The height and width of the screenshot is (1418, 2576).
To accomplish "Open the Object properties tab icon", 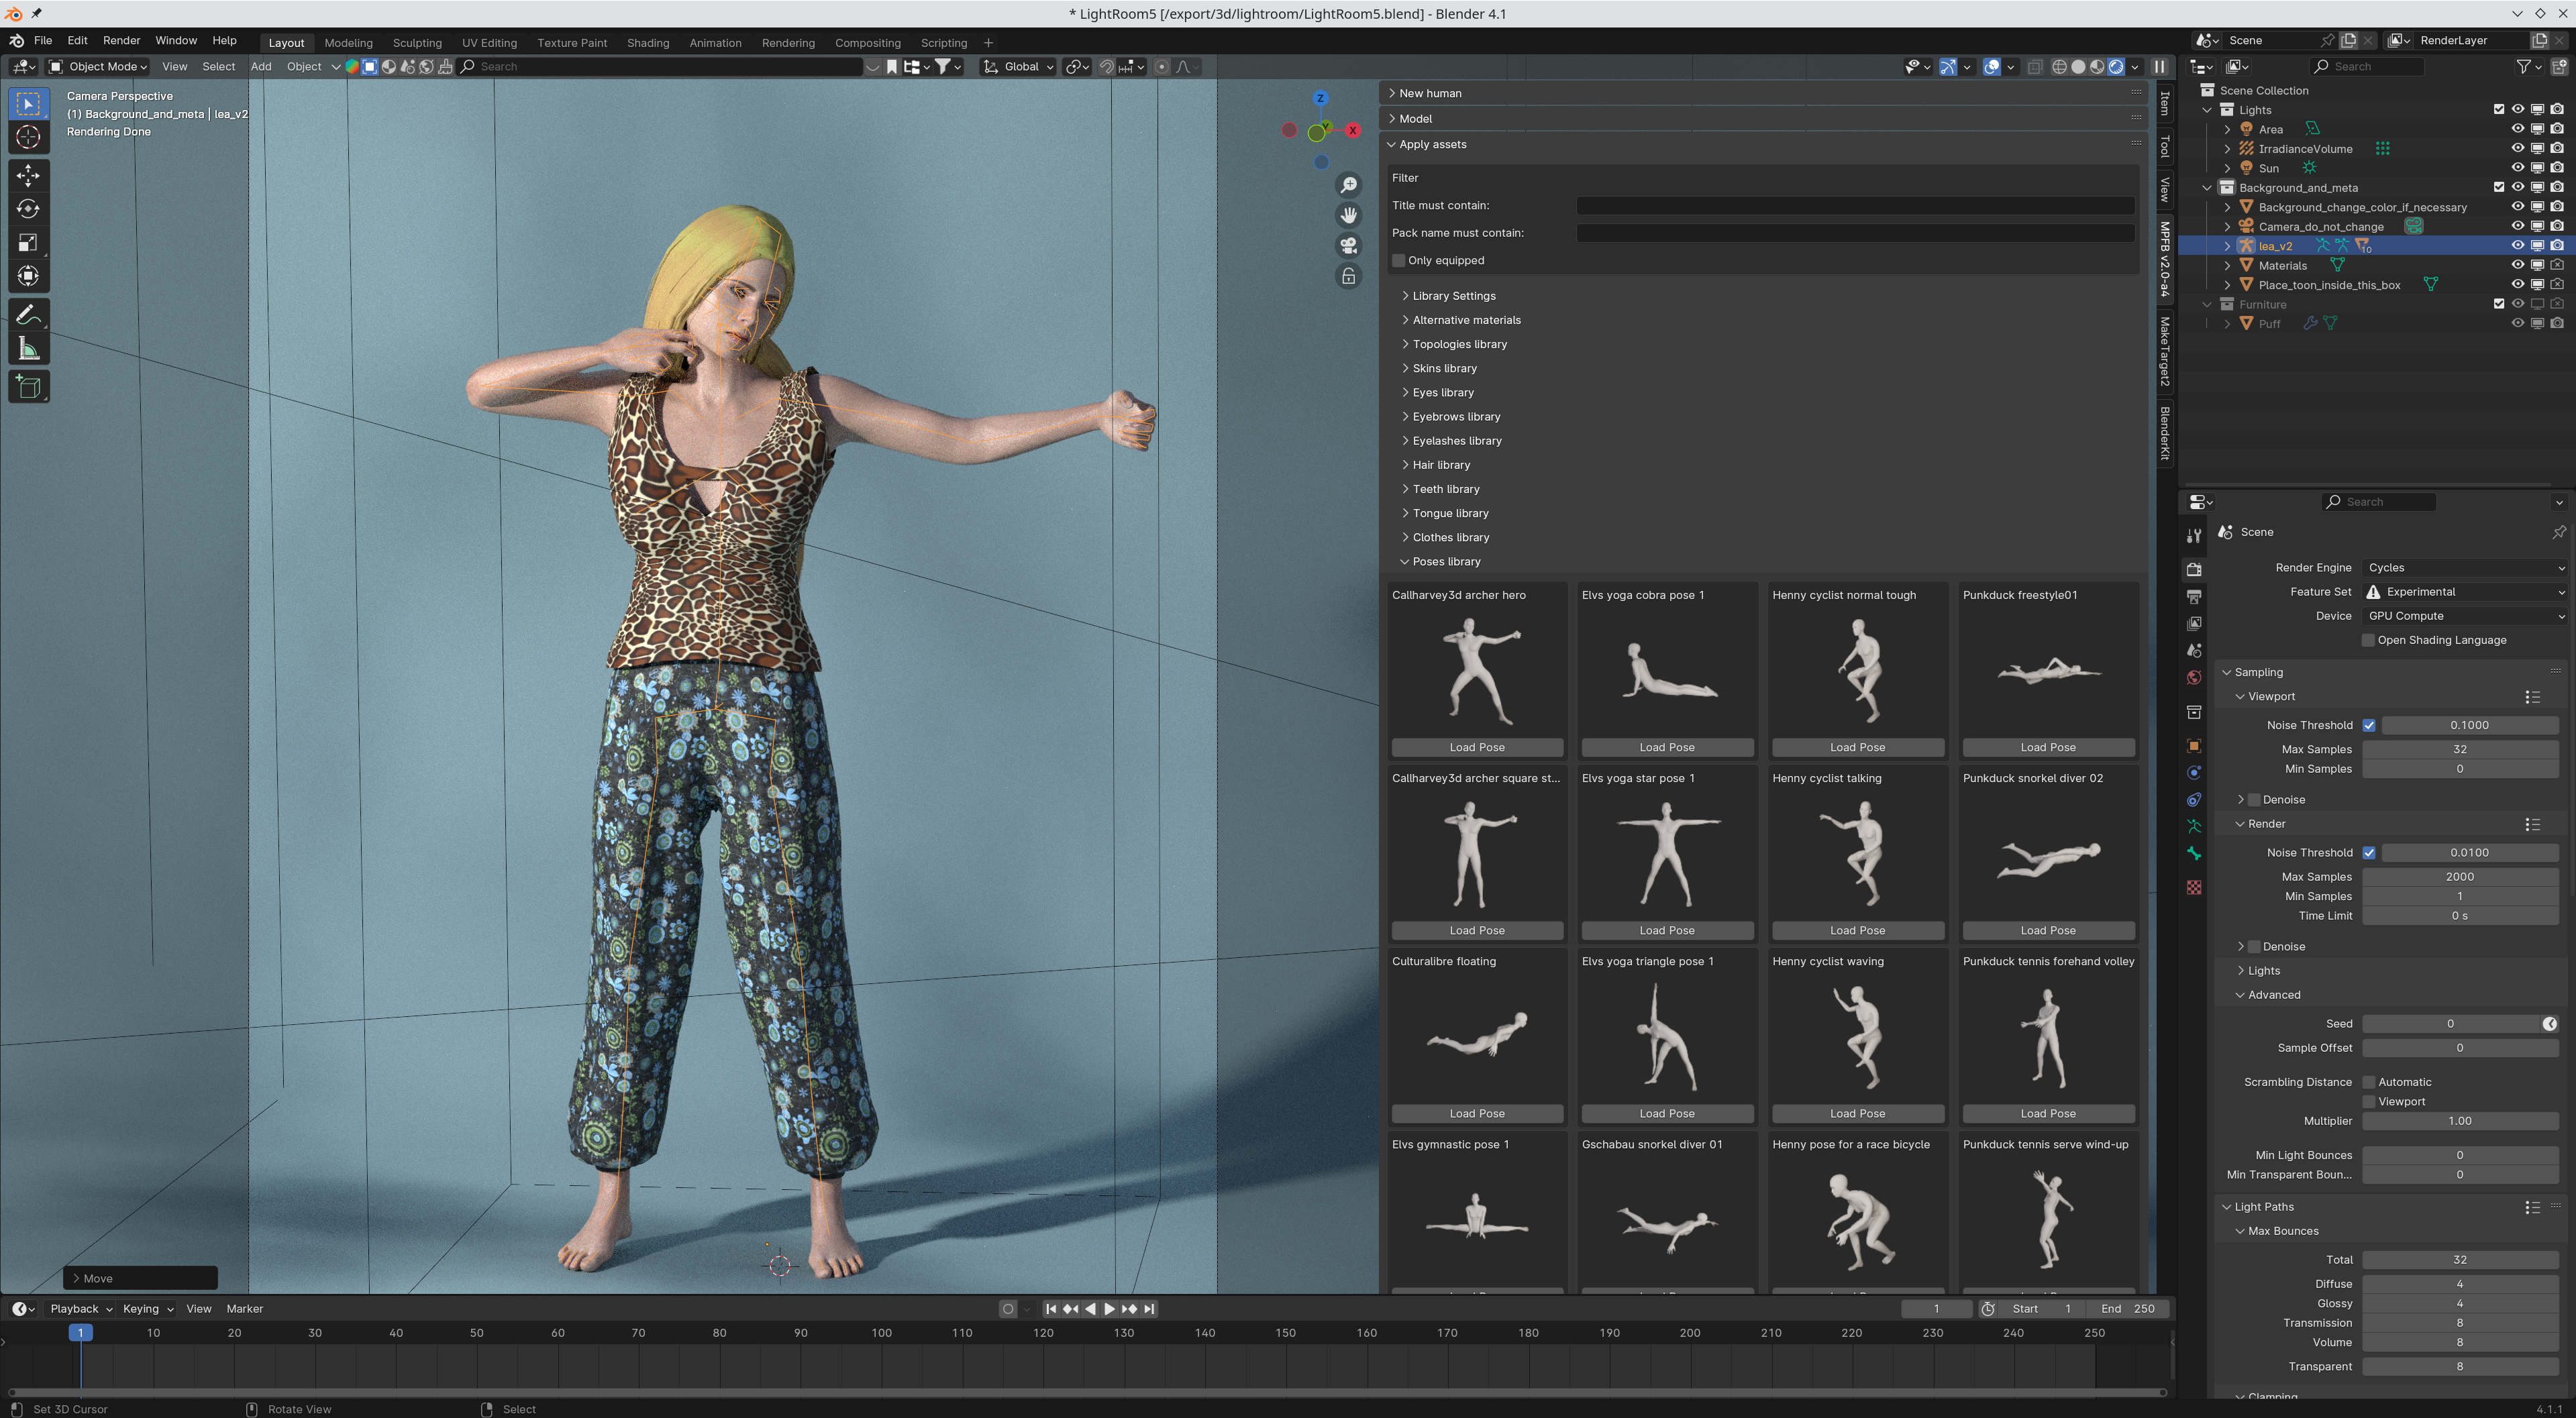I will (x=2194, y=747).
